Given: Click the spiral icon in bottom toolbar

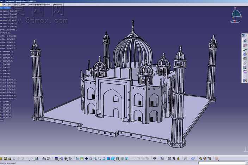Looking at the screenshot, I should coord(186,159).
